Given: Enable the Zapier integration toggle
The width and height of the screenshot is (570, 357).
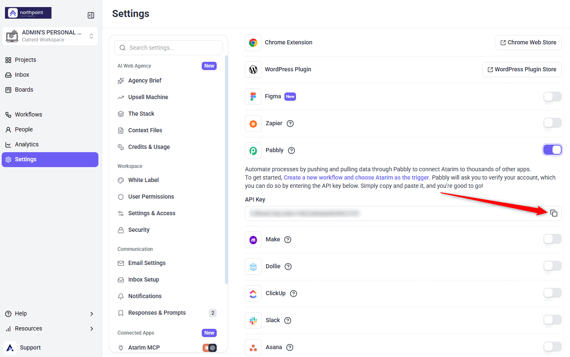Looking at the screenshot, I should 553,123.
